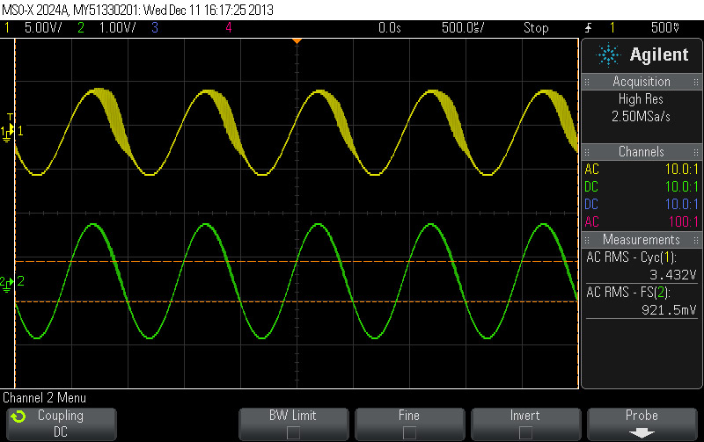Toggle the Fine checkbox
The height and width of the screenshot is (442, 704).
point(409,432)
